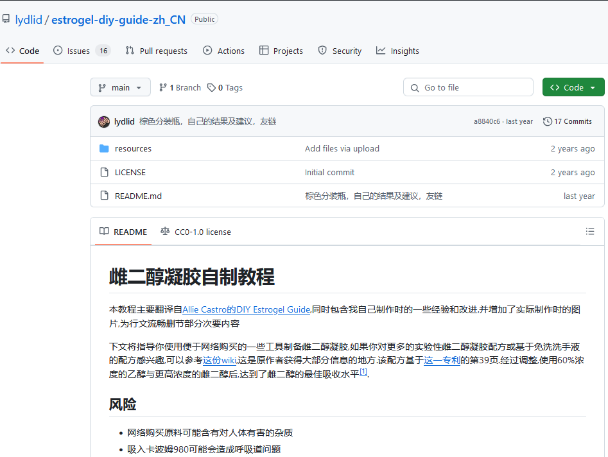The width and height of the screenshot is (608, 457).
Task: Open the Code tab
Action: 22,51
